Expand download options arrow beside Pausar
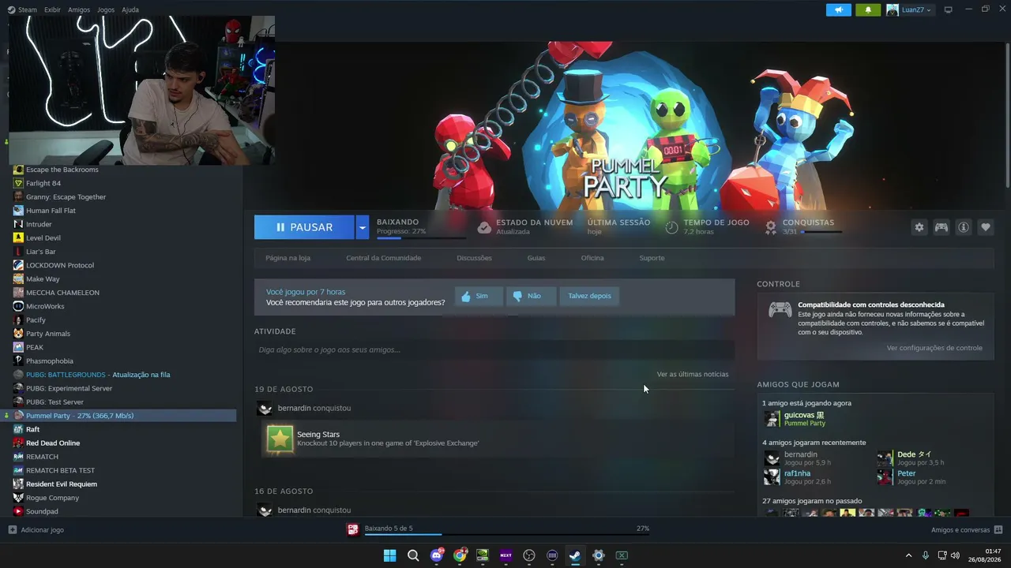Viewport: 1011px width, 568px height. point(362,227)
